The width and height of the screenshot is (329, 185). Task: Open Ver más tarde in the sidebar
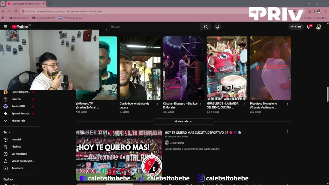(19, 154)
